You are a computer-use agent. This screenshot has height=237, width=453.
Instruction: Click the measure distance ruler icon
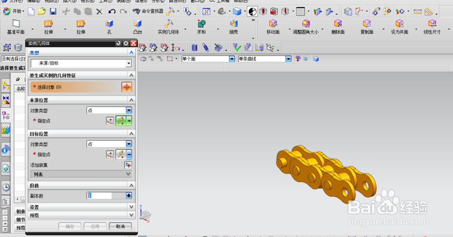pos(418,12)
